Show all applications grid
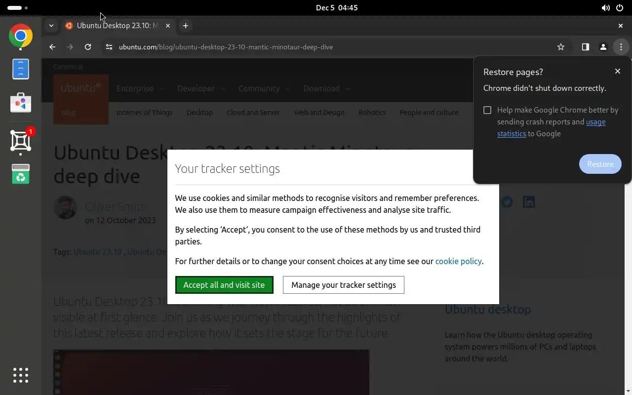The image size is (632, 395). (21, 375)
